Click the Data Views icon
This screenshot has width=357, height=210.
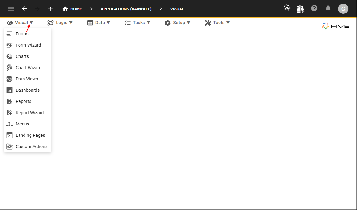point(9,79)
